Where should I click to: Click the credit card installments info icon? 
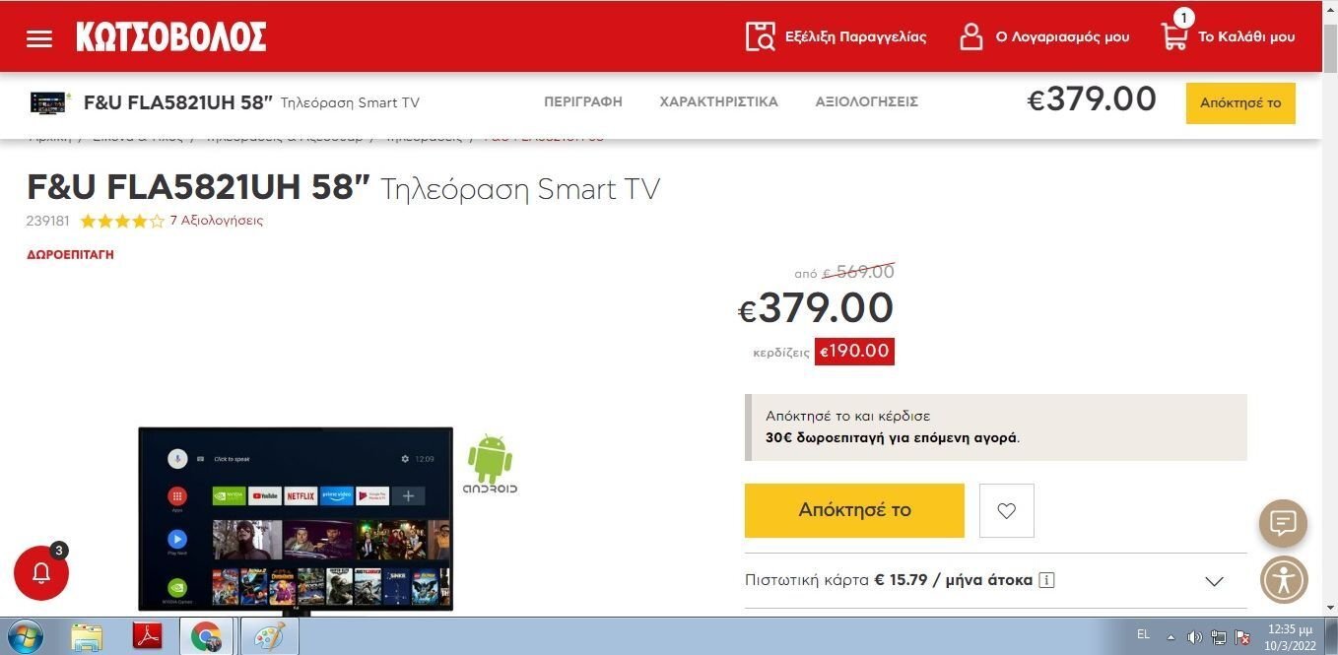tap(1047, 580)
